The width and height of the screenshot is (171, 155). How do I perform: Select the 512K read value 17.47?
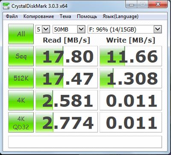[67, 78]
